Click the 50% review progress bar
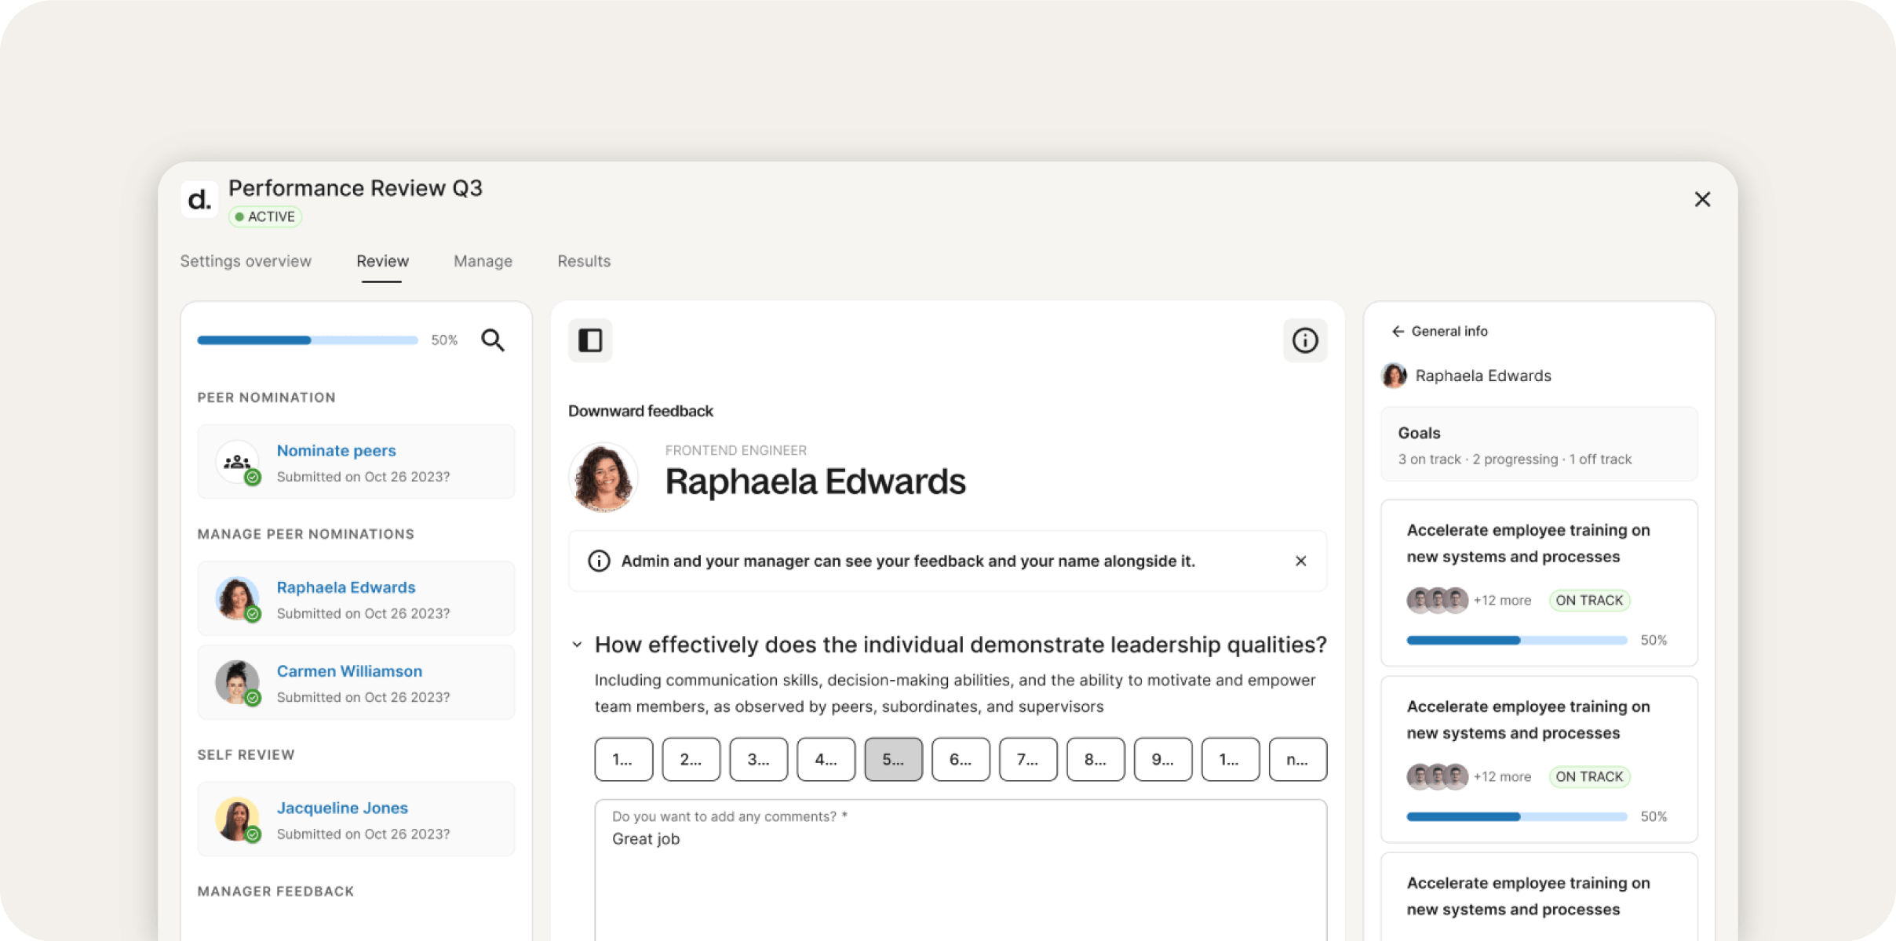The height and width of the screenshot is (941, 1896). point(308,340)
